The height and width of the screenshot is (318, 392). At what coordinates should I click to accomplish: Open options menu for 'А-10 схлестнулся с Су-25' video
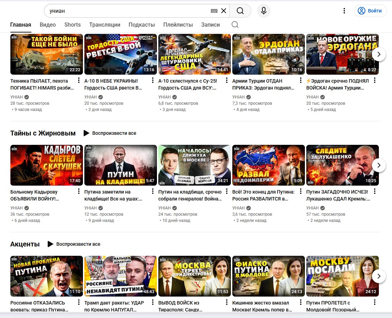tap(227, 80)
